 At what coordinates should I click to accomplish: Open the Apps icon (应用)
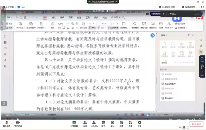[x=130, y=123]
